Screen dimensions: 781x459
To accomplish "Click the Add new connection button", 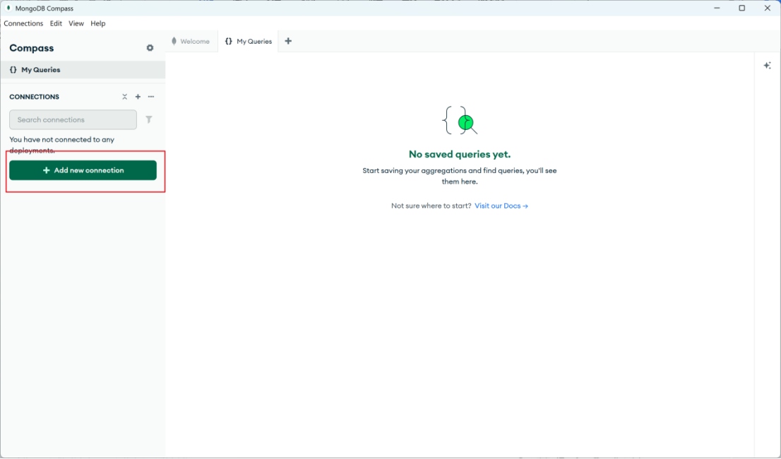I will point(83,170).
